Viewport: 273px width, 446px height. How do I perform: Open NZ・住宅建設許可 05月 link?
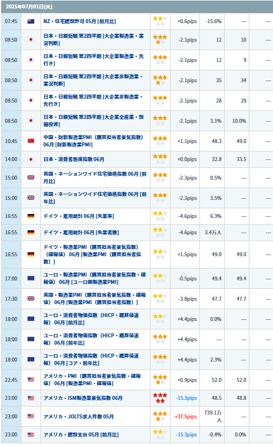(x=79, y=21)
